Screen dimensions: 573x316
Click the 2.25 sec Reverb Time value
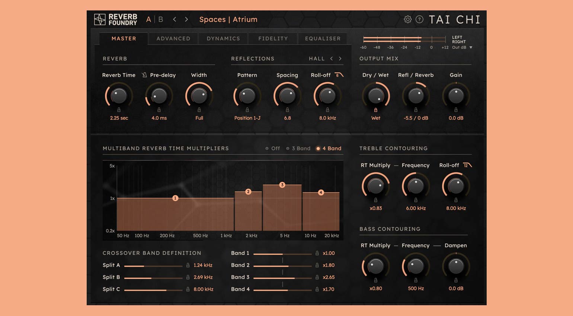click(x=119, y=118)
